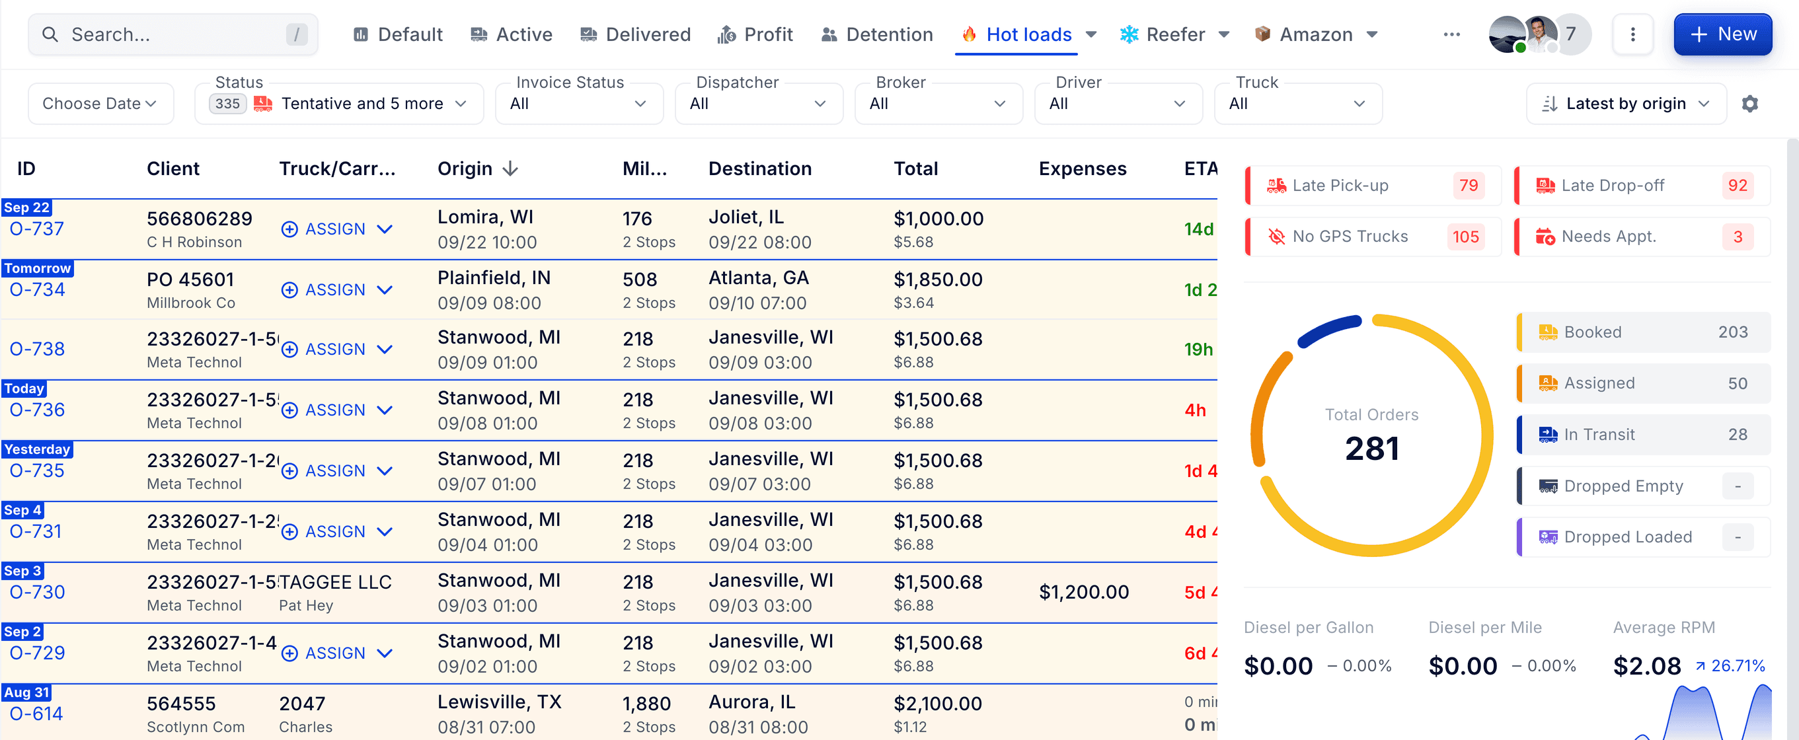Click the user avatar with green status
1799x740 pixels.
click(x=1507, y=34)
